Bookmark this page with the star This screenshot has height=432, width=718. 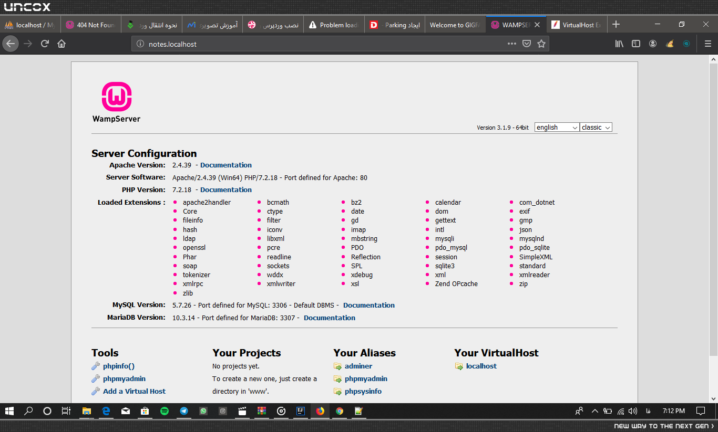541,44
